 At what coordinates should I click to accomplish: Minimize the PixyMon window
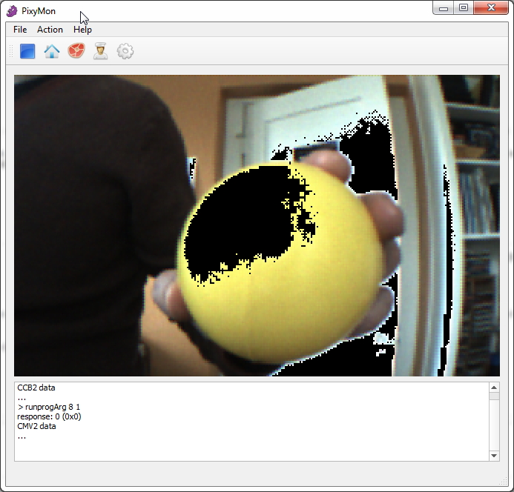444,8
